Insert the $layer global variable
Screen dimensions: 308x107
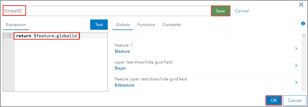click(x=120, y=68)
